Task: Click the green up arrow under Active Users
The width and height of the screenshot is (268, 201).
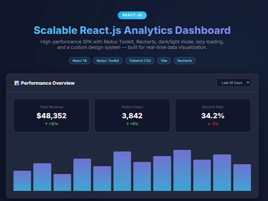Action: click(x=128, y=124)
